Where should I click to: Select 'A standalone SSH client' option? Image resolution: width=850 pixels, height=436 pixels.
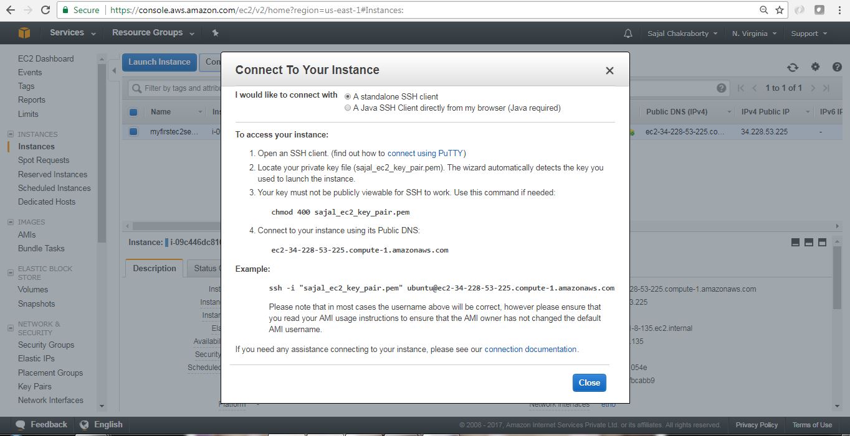[348, 96]
